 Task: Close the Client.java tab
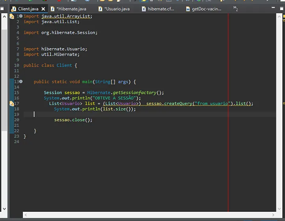point(43,9)
